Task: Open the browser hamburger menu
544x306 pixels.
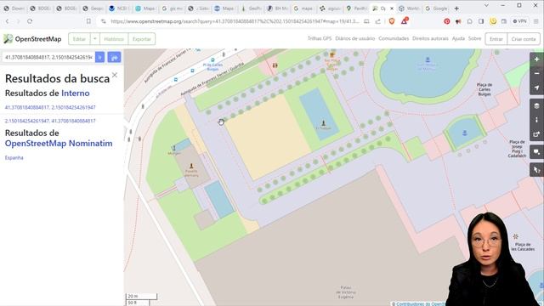Action: tap(536, 21)
